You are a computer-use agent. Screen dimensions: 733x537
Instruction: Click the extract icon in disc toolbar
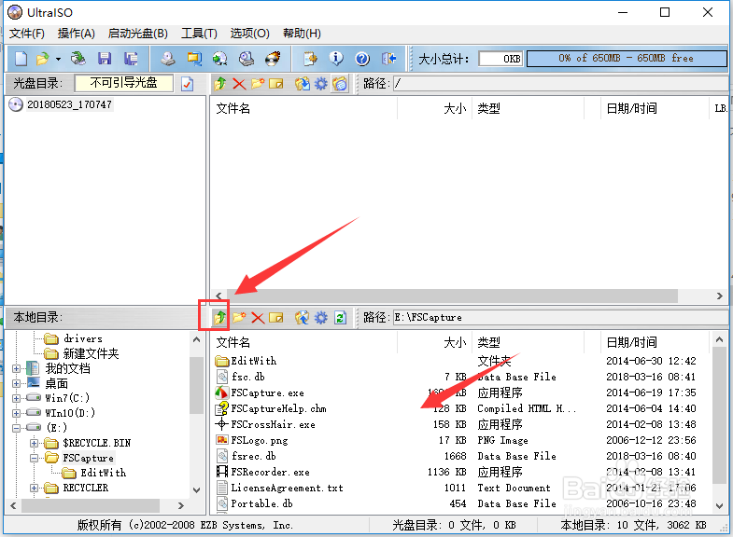click(x=303, y=84)
